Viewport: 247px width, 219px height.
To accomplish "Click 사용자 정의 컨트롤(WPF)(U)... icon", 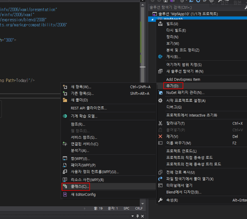I will pos(65,172).
